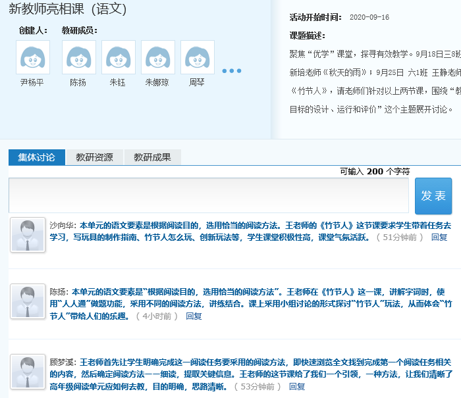Click 陈扬's profile picture beside the comment
Viewport: 461px width, 398px height.
(28, 303)
